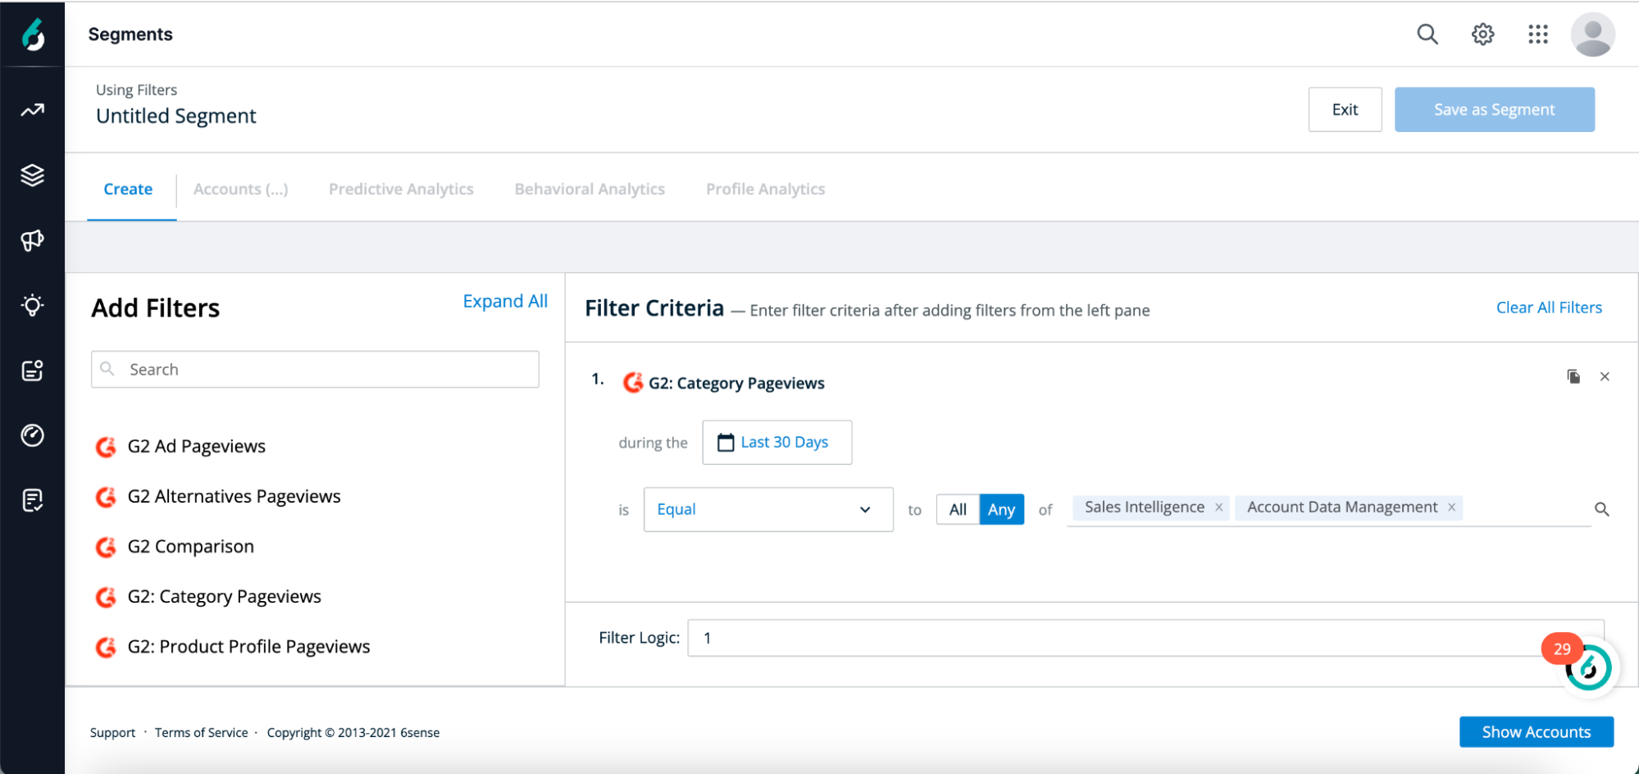Open the trending analytics icon in sidebar

click(32, 110)
